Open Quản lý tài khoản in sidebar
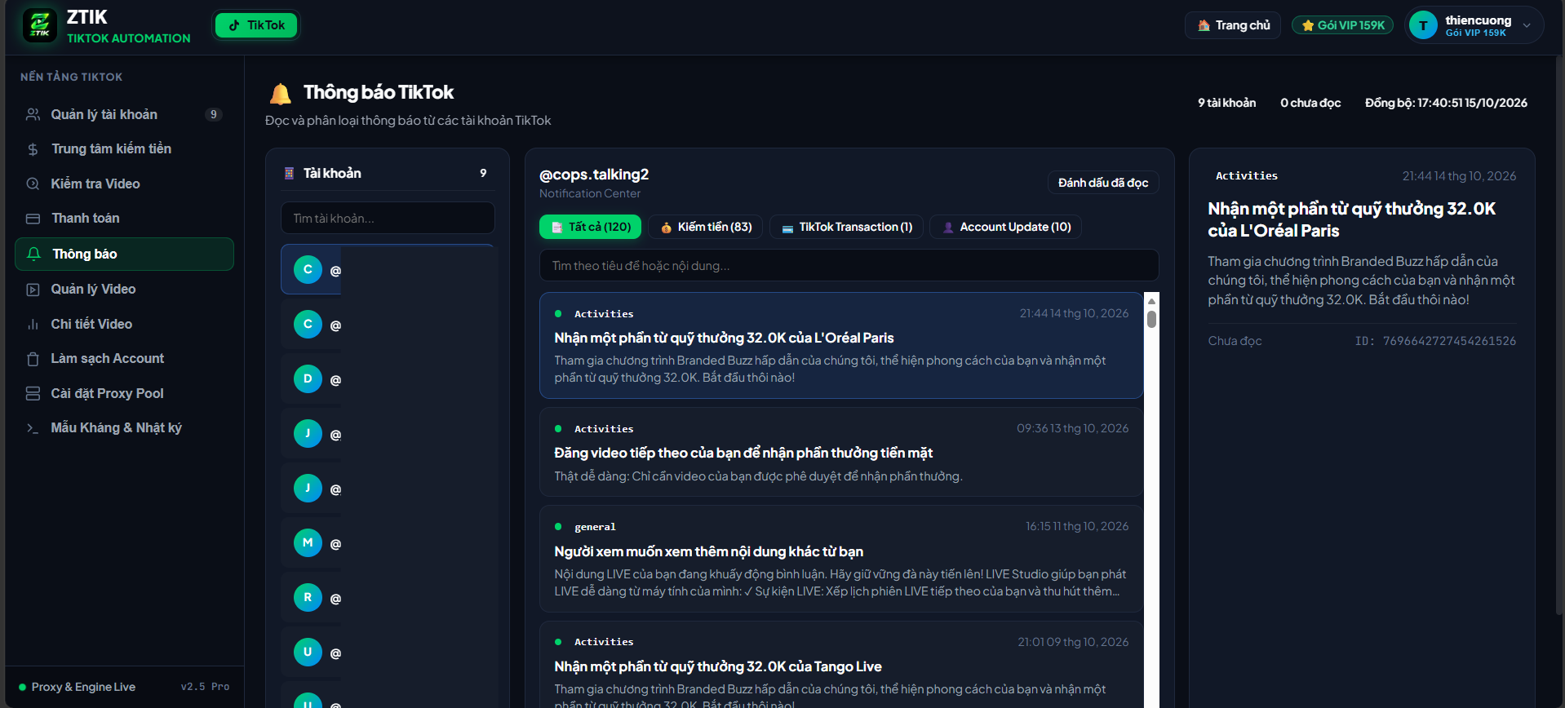The width and height of the screenshot is (1565, 708). click(x=124, y=114)
